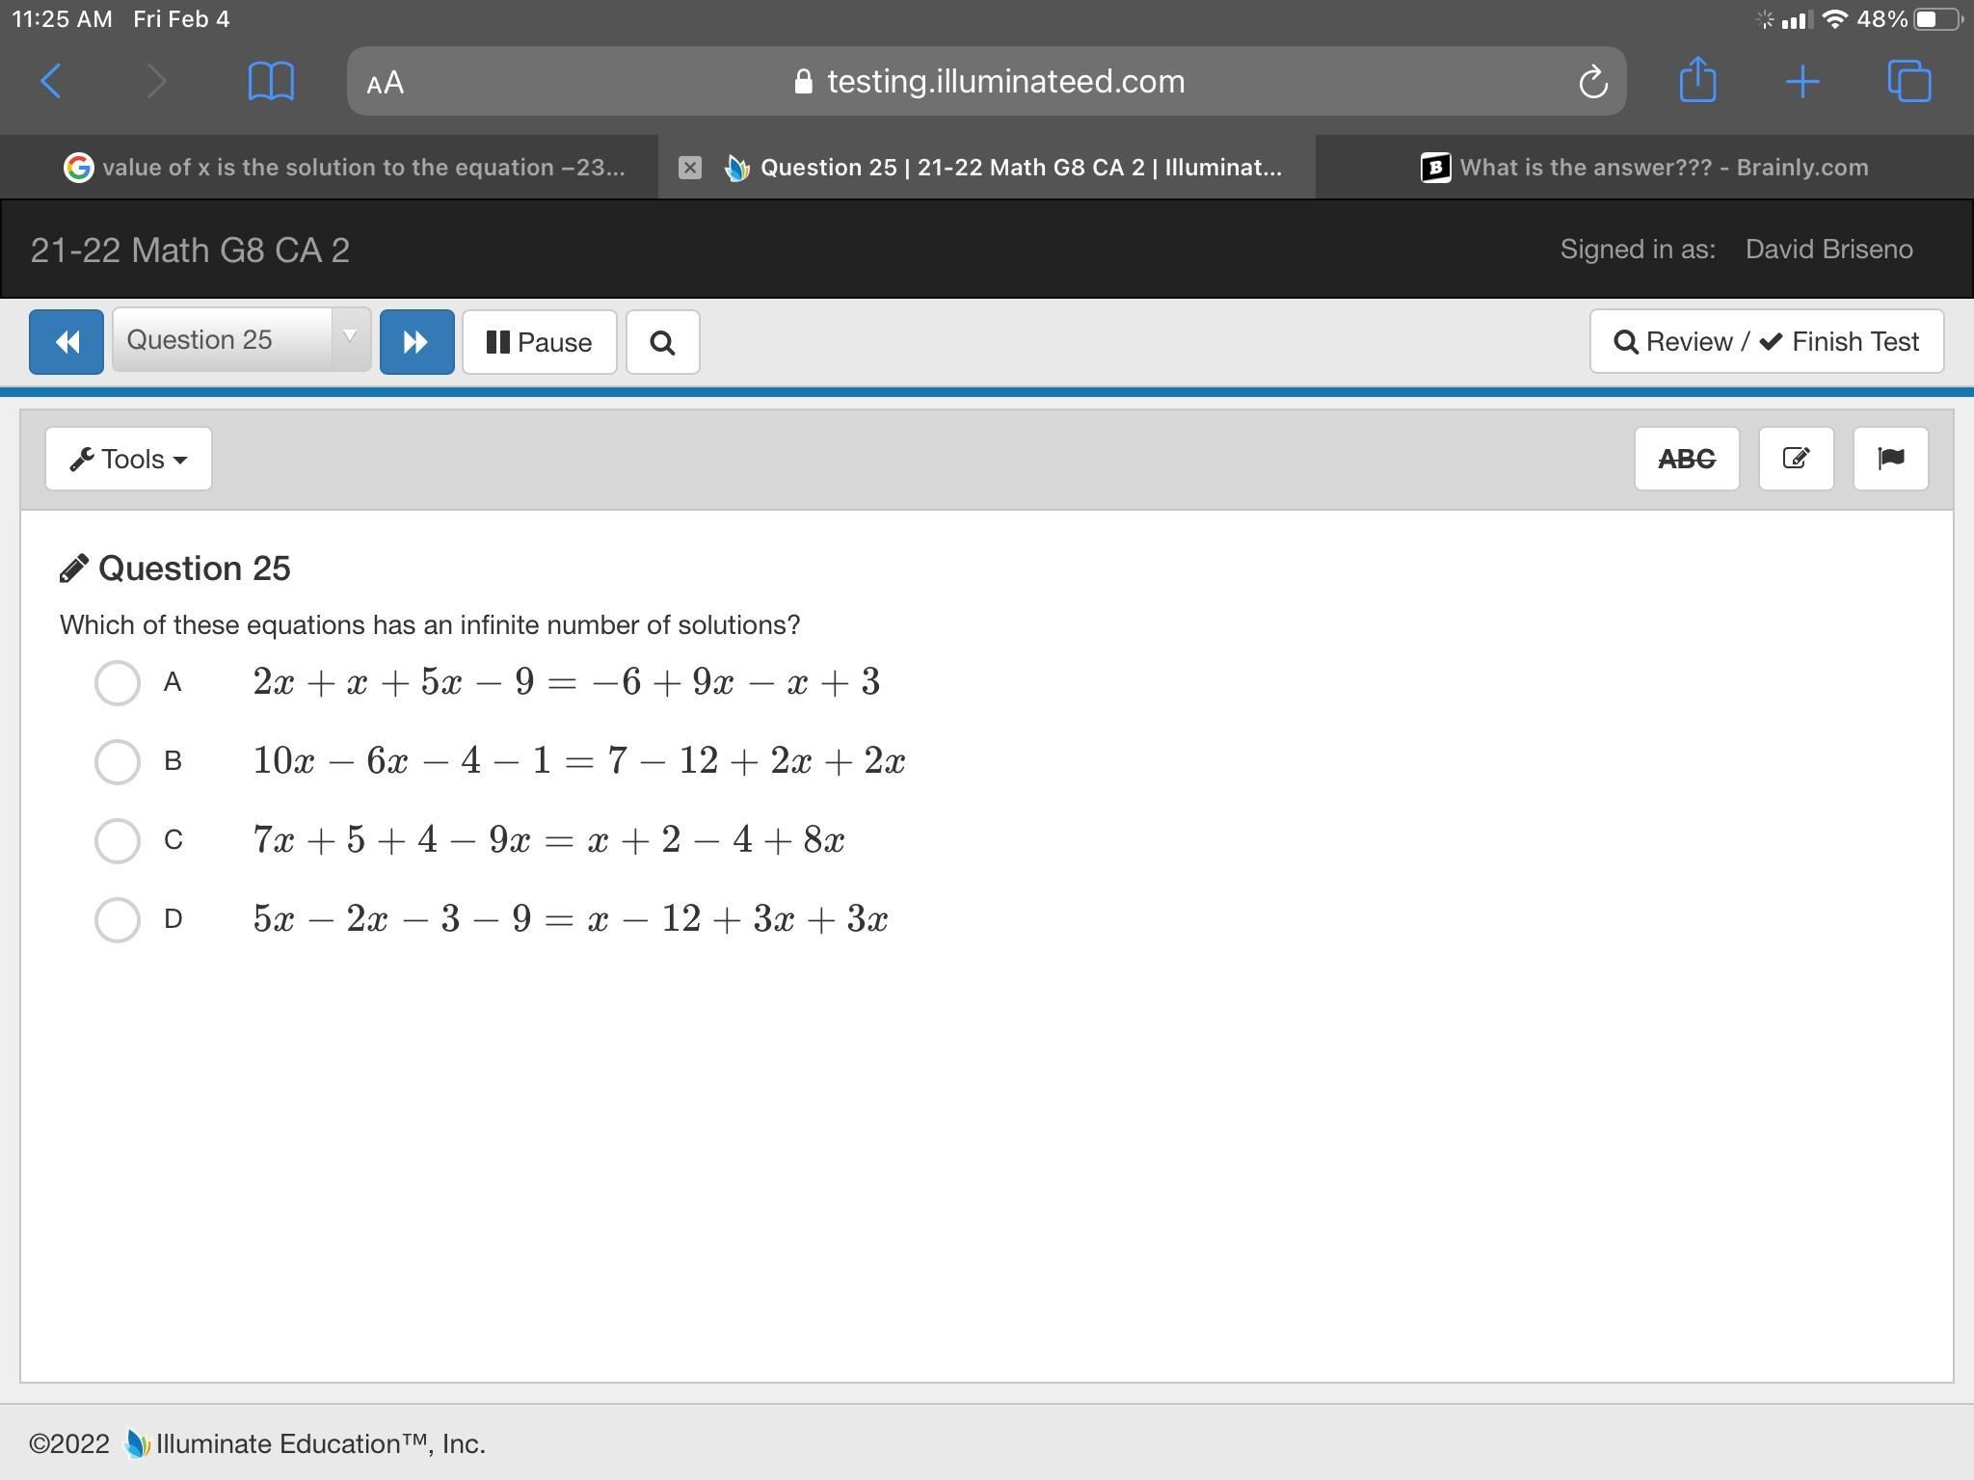Toggle the ABC strikethrough answer eliminator
Image resolution: width=1974 pixels, height=1480 pixels.
[1686, 459]
